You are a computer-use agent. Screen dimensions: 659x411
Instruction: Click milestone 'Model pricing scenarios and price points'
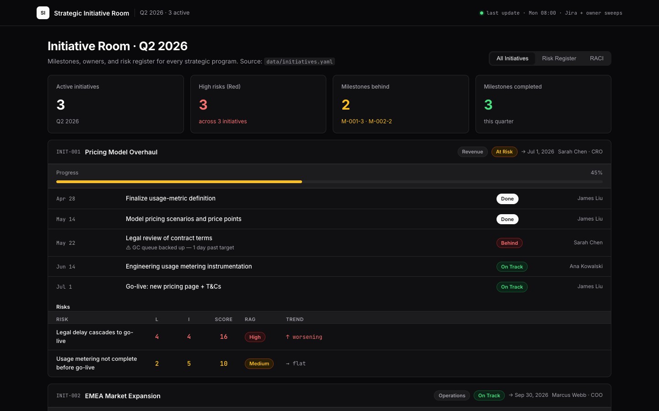click(x=184, y=219)
